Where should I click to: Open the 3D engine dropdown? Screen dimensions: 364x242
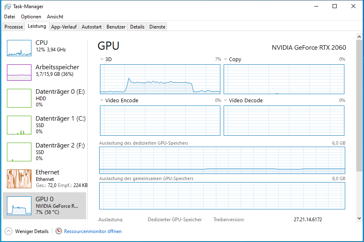[x=102, y=59]
